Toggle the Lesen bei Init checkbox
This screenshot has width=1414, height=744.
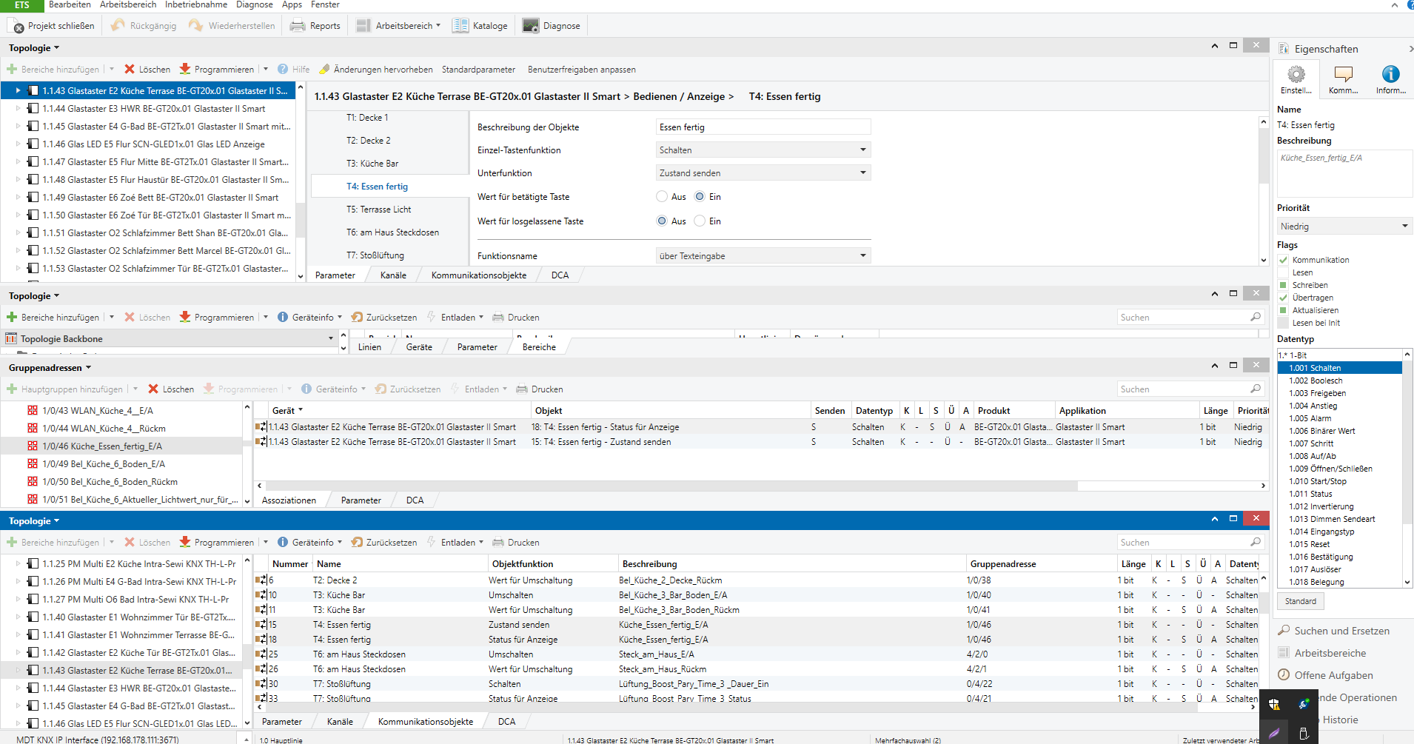coord(1284,323)
